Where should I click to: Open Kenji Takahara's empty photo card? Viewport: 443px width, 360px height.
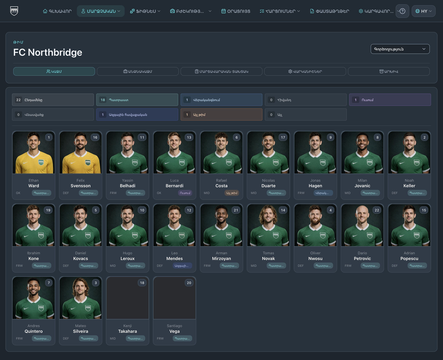pos(128,298)
